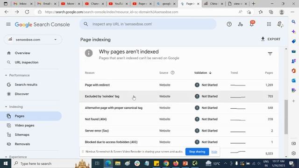299x168 pixels.
Task: Open the Google account avatar
Action: point(280,24)
